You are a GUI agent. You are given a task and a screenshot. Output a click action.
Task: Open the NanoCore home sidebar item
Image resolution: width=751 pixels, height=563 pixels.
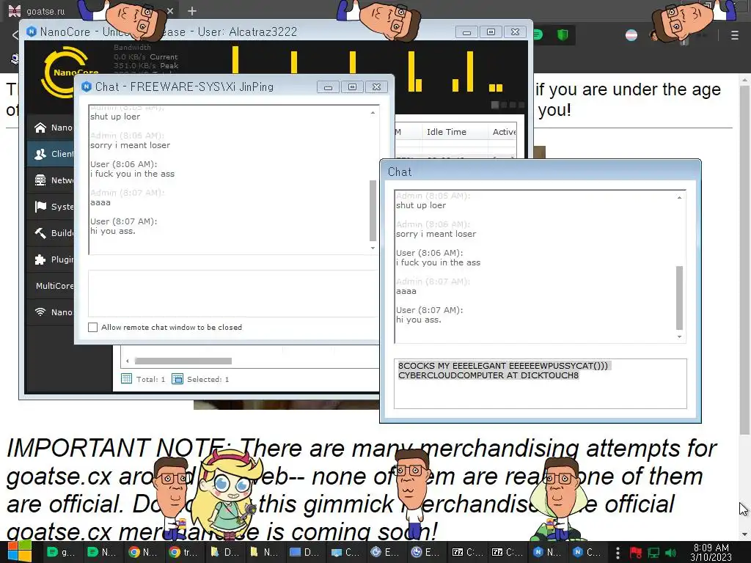(51, 128)
